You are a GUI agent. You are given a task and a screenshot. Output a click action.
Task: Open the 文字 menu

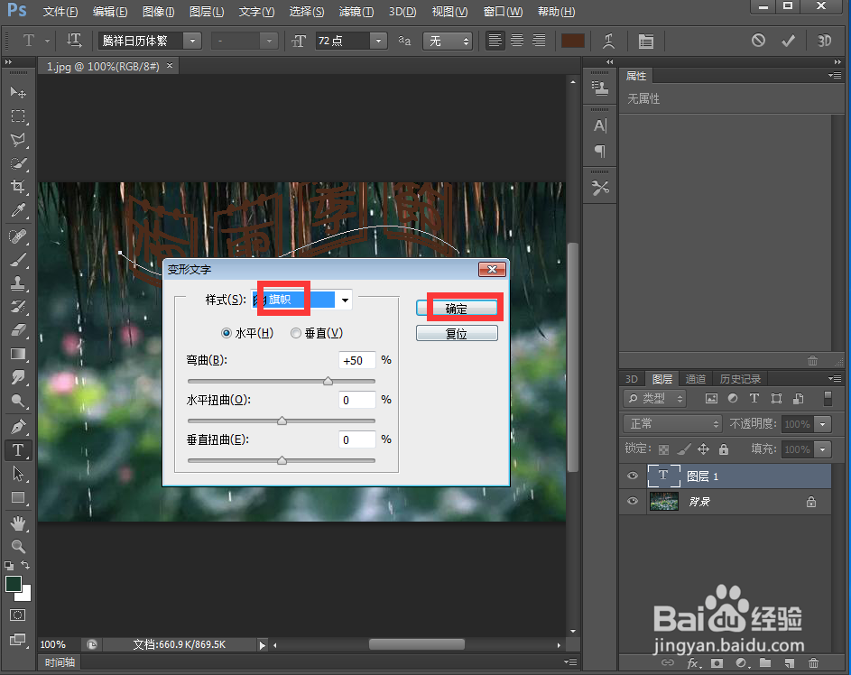tap(256, 12)
